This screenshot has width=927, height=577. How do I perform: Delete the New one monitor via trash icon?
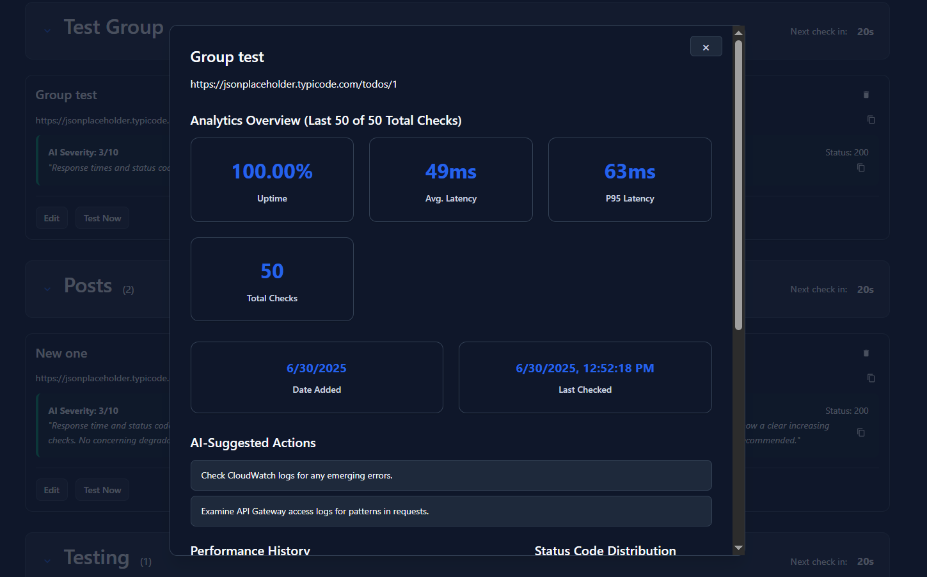click(866, 353)
